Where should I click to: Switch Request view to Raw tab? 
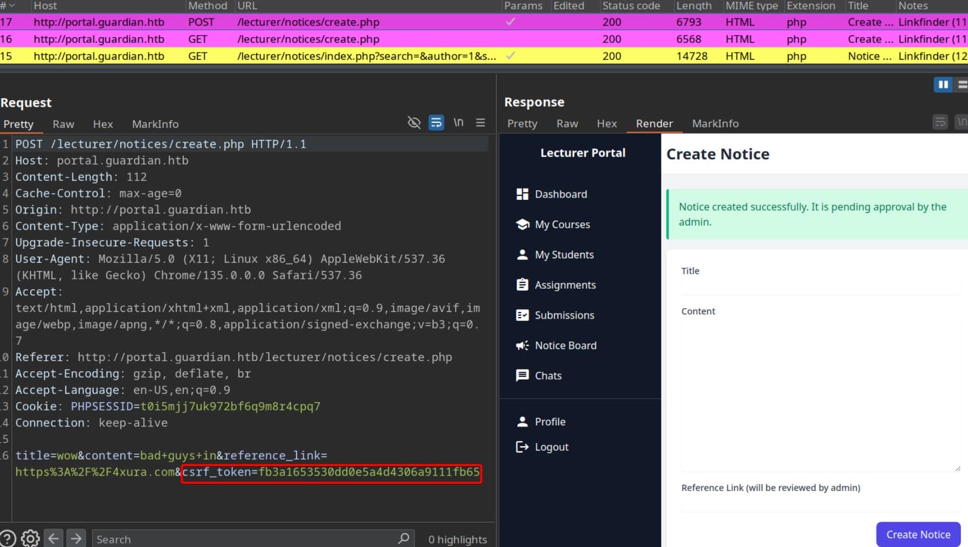coord(63,124)
